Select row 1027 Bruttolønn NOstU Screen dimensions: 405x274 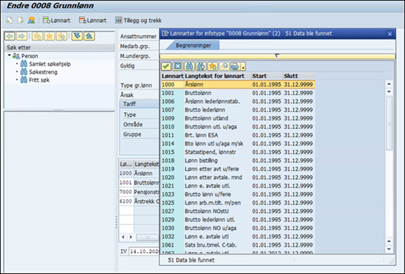(238, 211)
